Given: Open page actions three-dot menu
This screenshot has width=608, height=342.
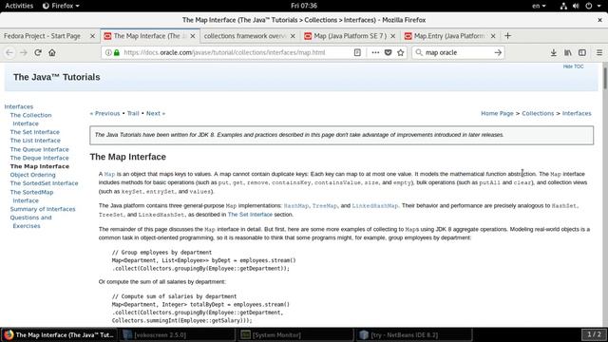Looking at the screenshot, I should coord(375,52).
